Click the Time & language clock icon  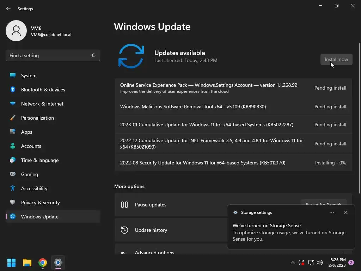[13, 160]
